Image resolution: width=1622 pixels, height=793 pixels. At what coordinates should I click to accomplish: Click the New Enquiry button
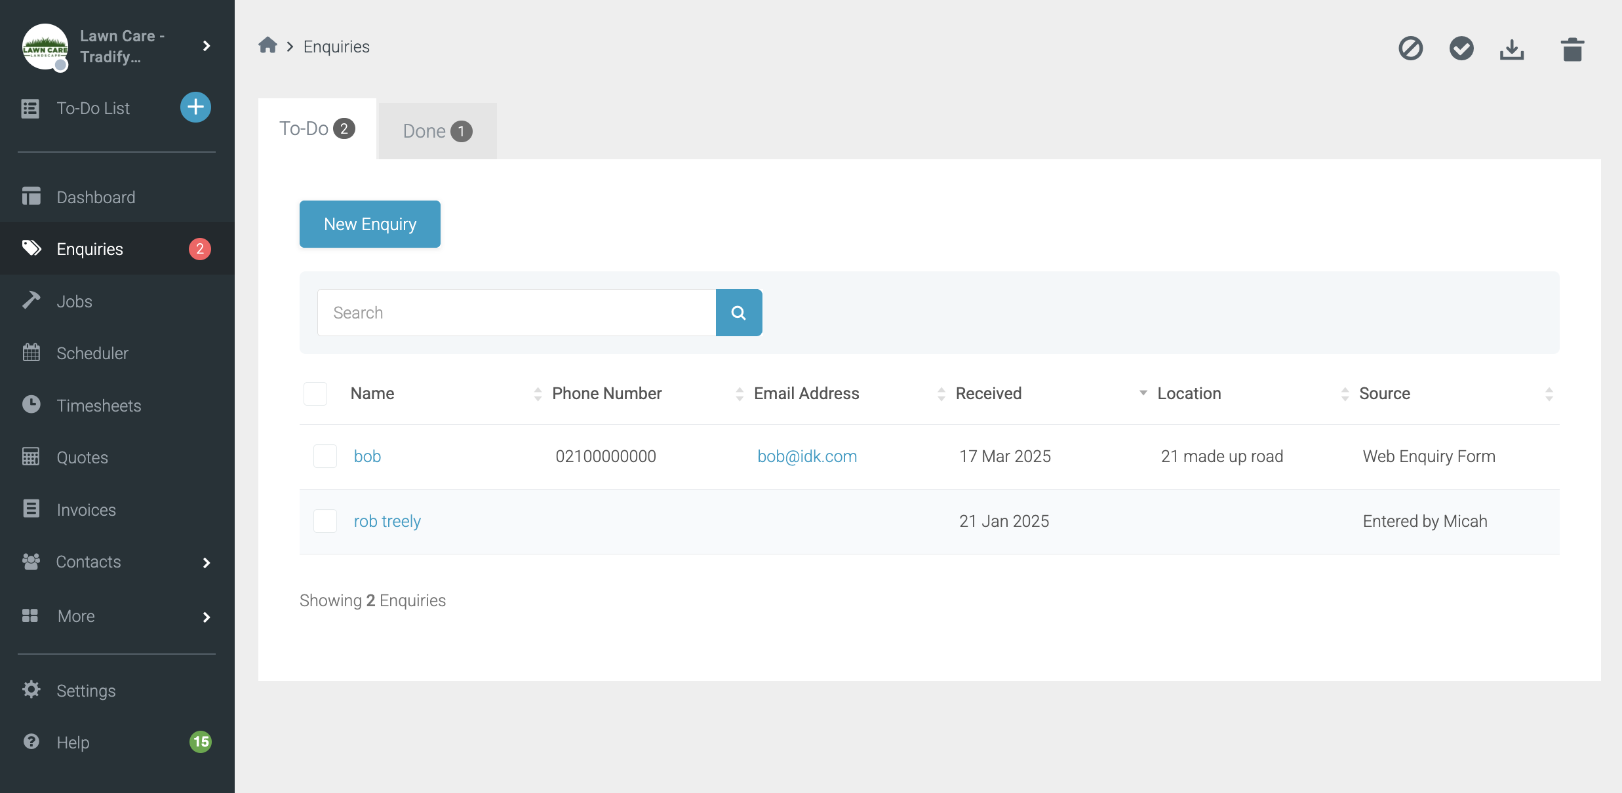pyautogui.click(x=370, y=224)
